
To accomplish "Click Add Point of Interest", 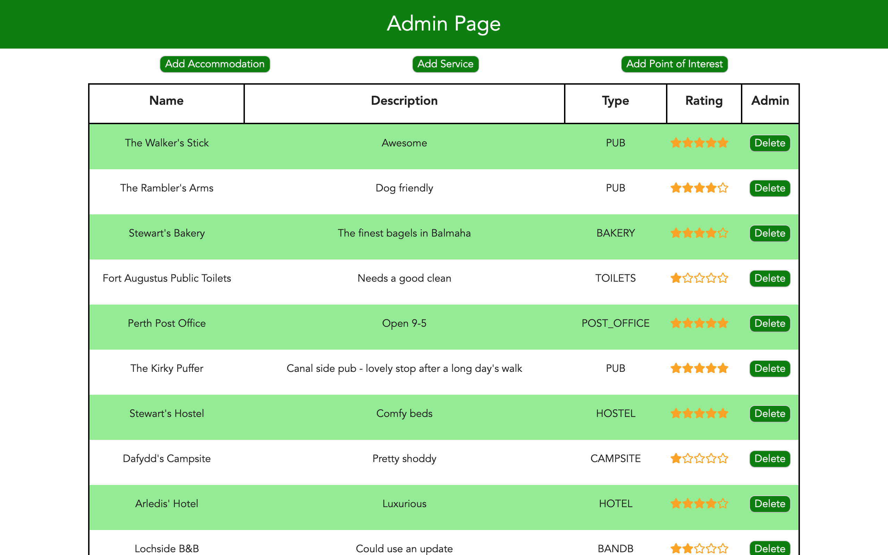I will (674, 64).
